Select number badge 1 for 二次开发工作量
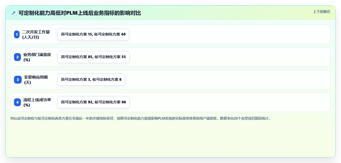The width and height of the screenshot is (341, 163). point(17,34)
